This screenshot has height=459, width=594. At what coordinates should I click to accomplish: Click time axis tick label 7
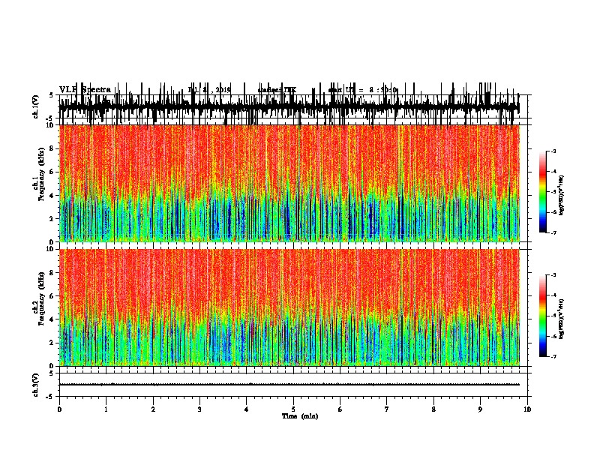(387, 409)
